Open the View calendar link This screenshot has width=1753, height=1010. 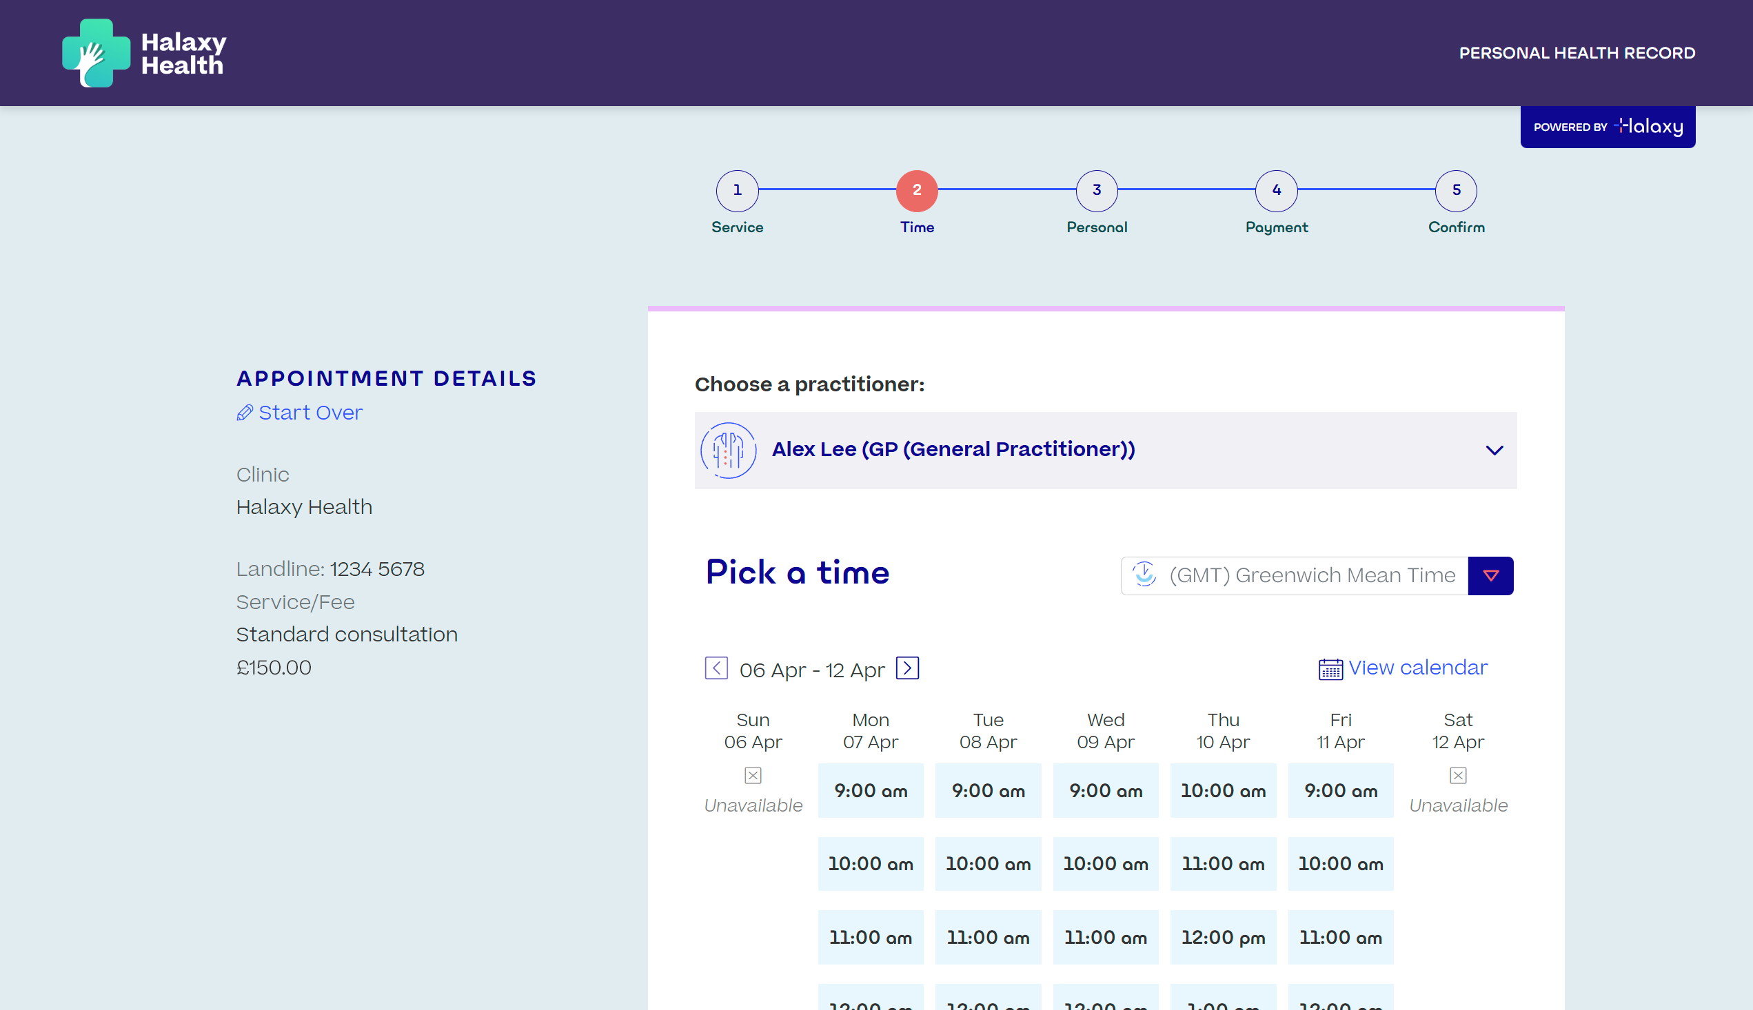pos(1418,668)
